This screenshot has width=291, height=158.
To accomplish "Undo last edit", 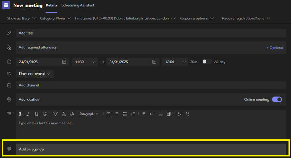I will coord(179,114).
